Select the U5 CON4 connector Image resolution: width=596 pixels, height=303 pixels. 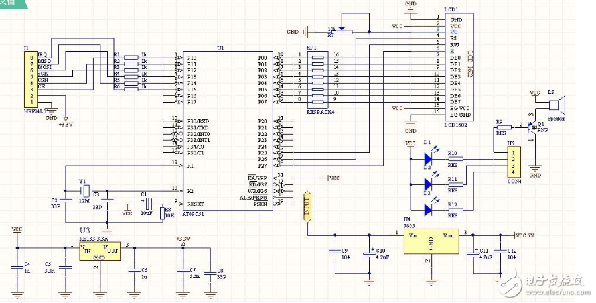510,162
